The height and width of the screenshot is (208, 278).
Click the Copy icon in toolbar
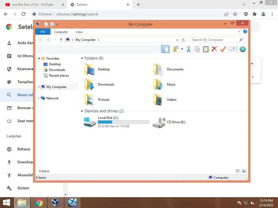197,49
